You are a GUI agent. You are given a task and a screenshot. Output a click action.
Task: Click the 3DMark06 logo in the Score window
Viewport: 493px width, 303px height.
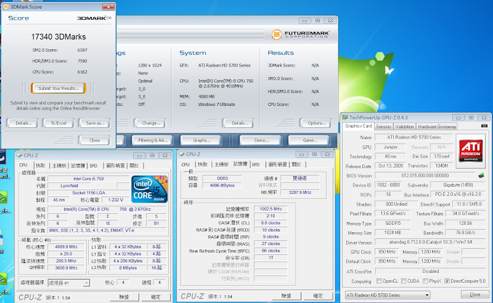coord(94,18)
